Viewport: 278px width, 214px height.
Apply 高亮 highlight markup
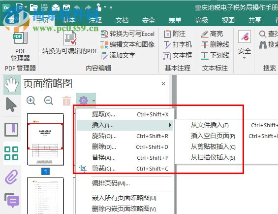tap(212, 34)
